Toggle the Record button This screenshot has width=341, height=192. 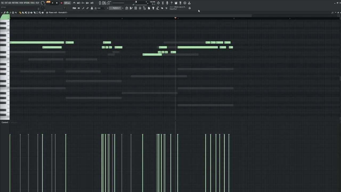[62, 3]
